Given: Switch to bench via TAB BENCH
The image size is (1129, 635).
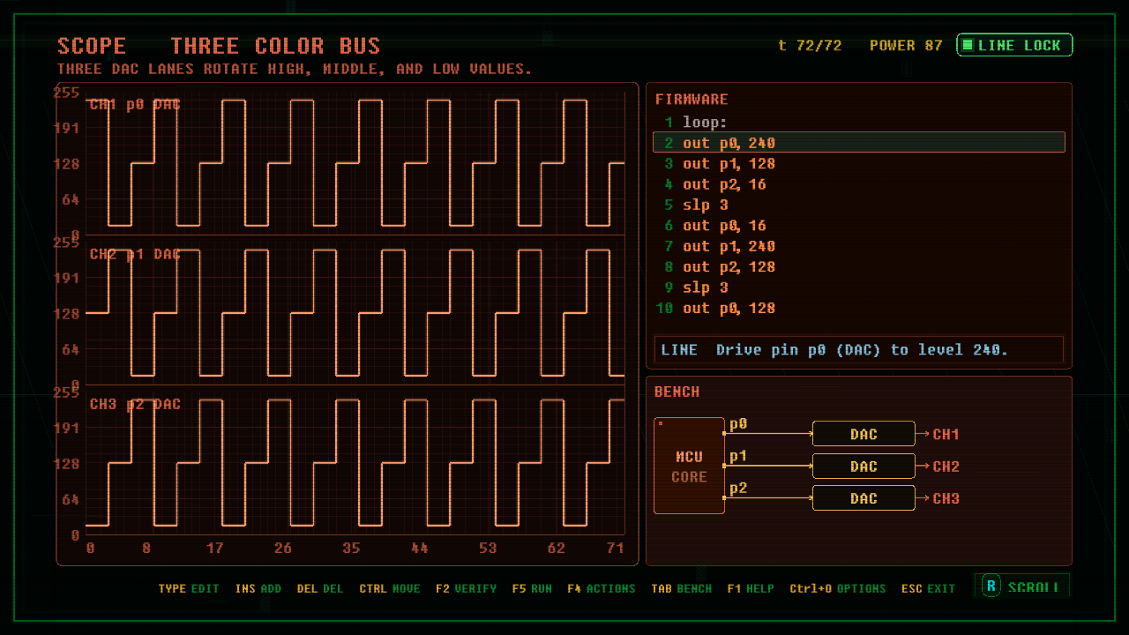Looking at the screenshot, I should click(682, 588).
